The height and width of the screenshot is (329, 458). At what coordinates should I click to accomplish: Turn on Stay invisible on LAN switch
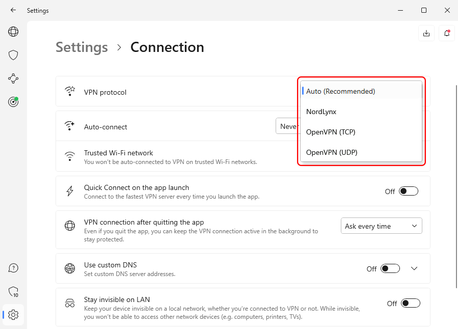click(411, 304)
